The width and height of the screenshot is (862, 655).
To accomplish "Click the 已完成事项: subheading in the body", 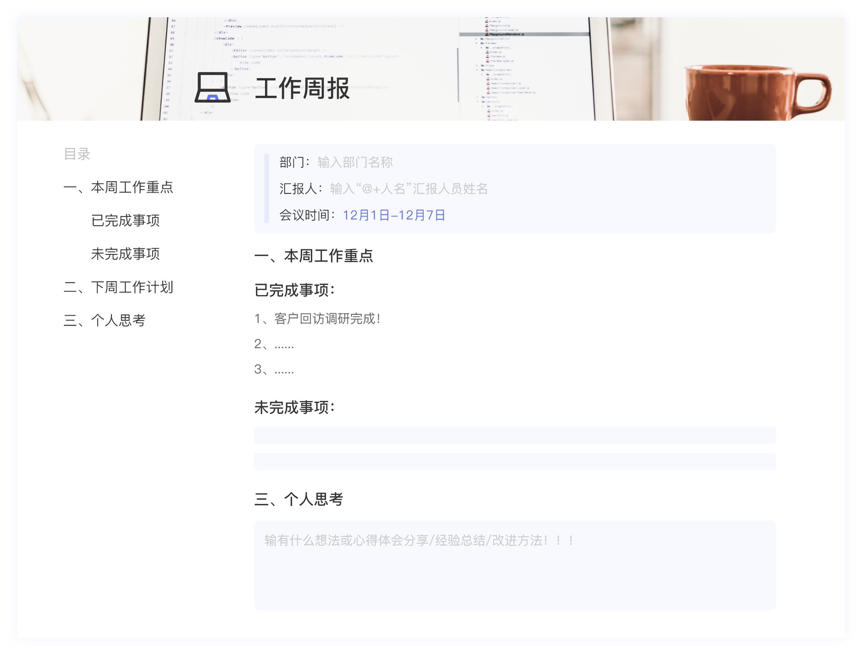I will click(x=294, y=290).
